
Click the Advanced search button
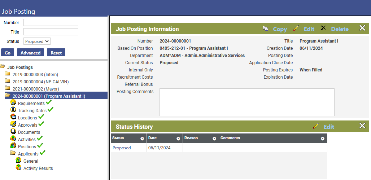[x=31, y=53]
